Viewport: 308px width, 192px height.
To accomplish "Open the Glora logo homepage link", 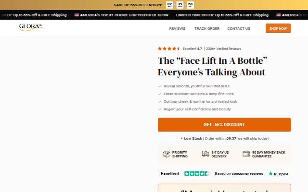I will (x=31, y=27).
